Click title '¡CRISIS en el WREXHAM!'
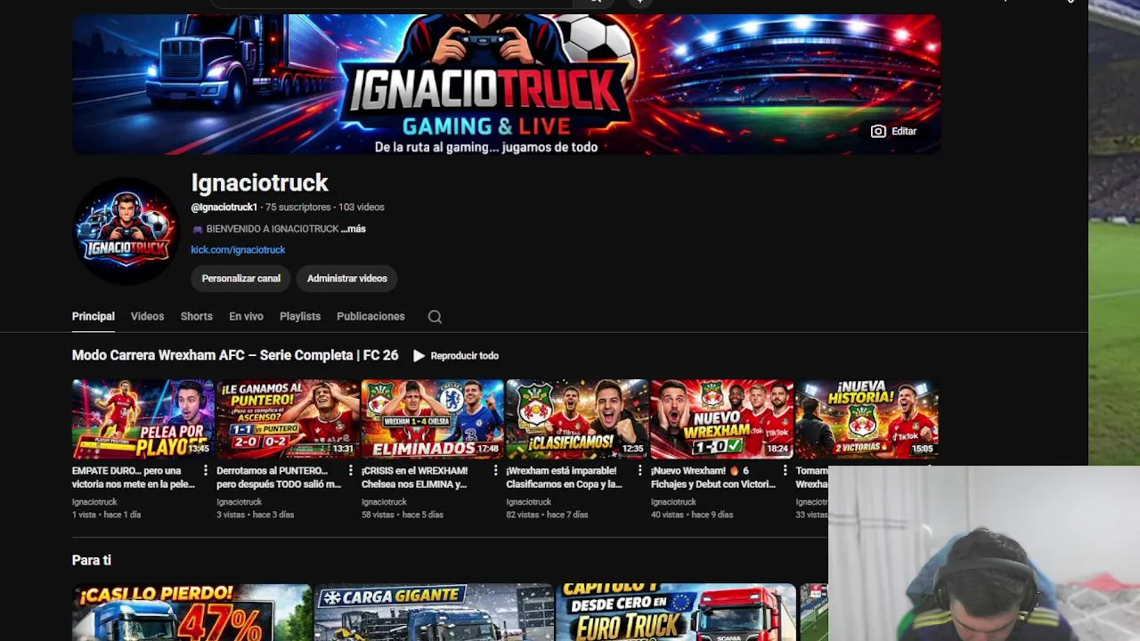 coord(414,477)
